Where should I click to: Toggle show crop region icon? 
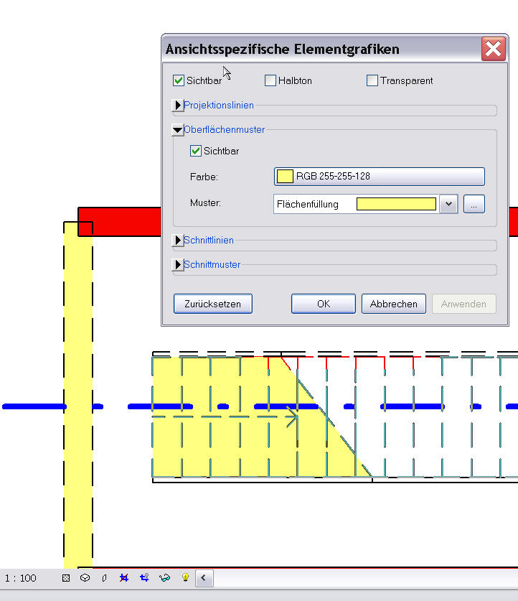[x=144, y=577]
